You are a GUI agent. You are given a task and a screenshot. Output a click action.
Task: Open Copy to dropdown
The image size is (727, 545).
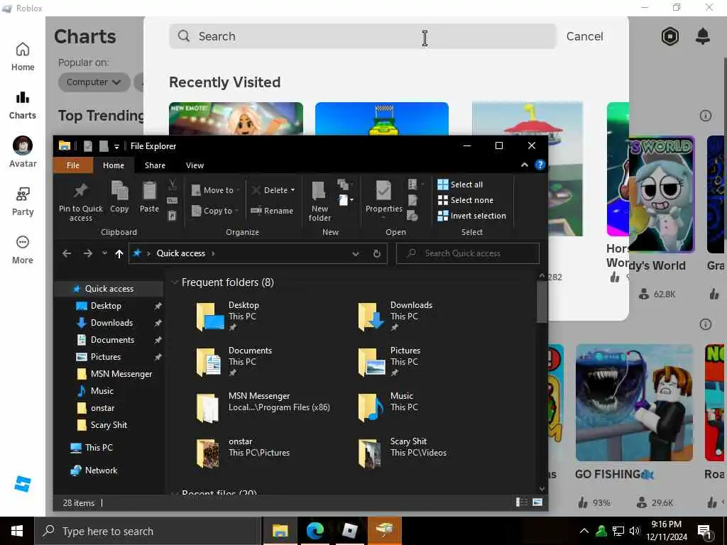tap(215, 210)
